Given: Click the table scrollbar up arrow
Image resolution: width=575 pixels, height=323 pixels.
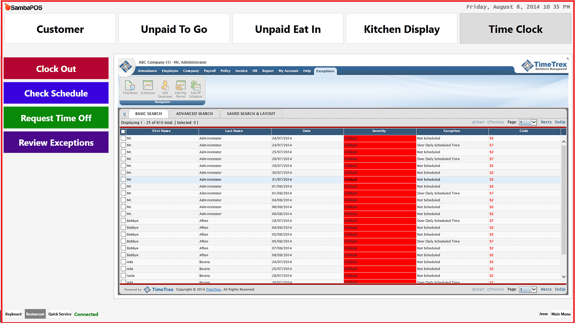Looking at the screenshot, I should [564, 142].
